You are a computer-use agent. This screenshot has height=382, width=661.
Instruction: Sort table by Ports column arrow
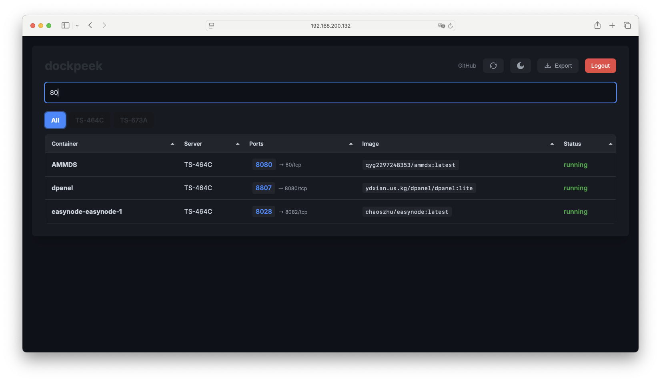coord(351,144)
